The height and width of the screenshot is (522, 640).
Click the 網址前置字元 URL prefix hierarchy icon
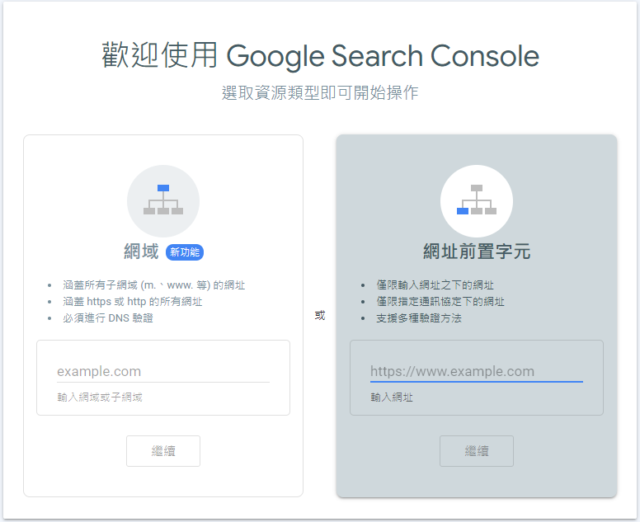(x=477, y=200)
